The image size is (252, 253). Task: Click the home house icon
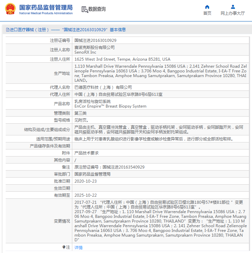pos(207,7)
